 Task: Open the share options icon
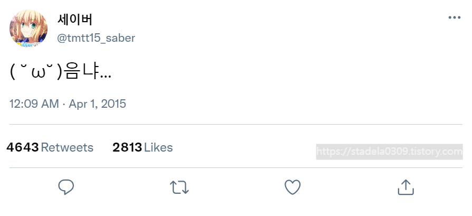405,186
